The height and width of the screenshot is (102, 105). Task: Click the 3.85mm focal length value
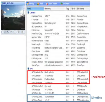coord(47,44)
